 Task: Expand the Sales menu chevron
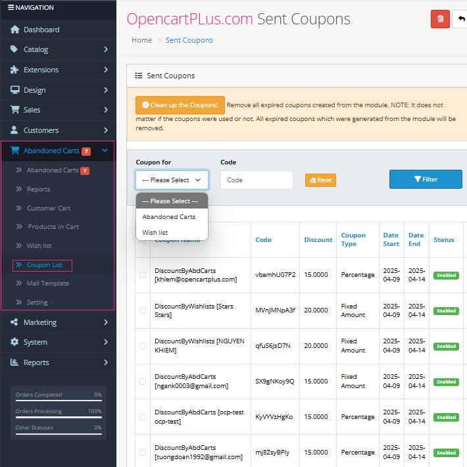[x=106, y=110]
